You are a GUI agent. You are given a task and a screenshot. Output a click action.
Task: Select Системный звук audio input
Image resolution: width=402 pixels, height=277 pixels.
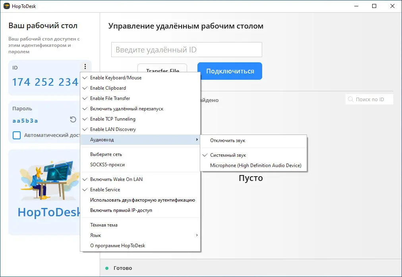pos(253,155)
